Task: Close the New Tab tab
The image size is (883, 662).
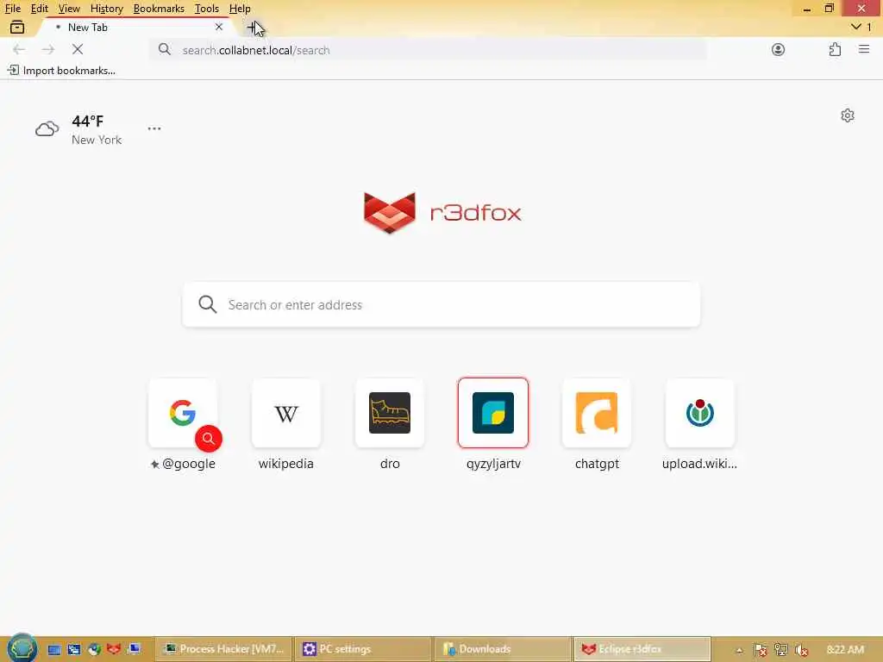Action: [219, 27]
